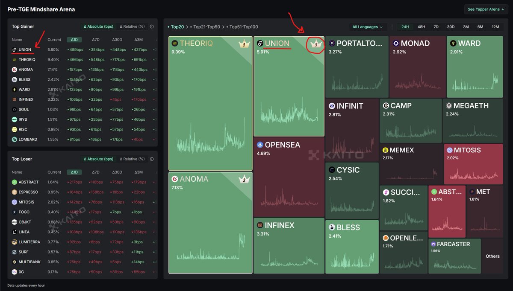Open the MITOSIS tile in treemap

pos(473,164)
